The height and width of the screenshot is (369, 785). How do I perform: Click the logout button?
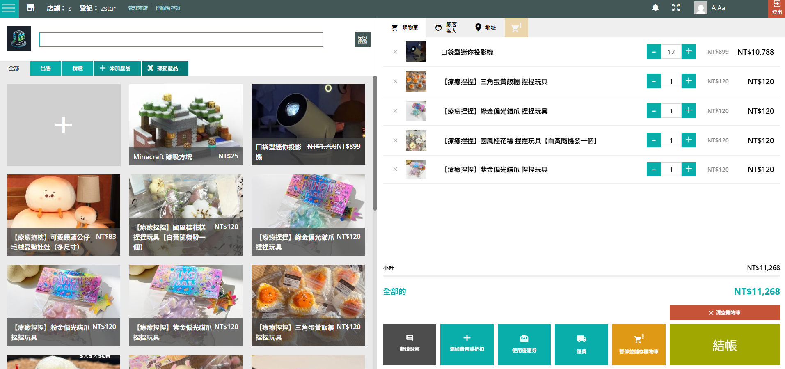[x=776, y=8]
